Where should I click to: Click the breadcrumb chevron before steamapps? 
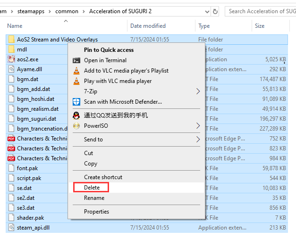12,11
